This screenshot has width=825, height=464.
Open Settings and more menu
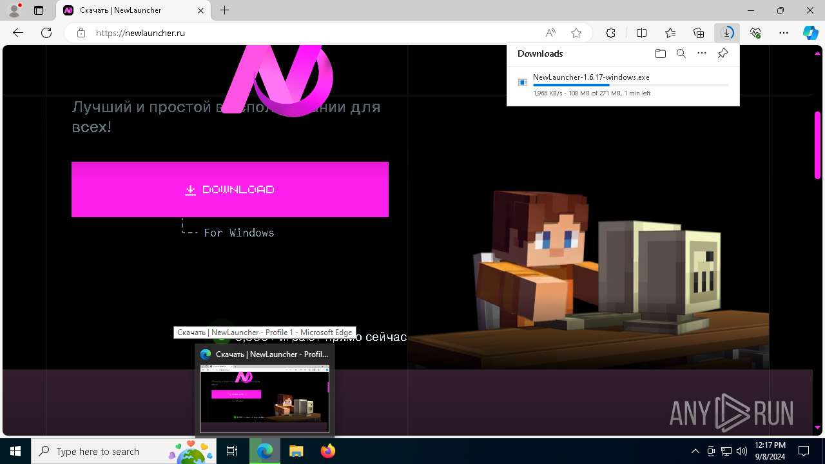pos(784,33)
